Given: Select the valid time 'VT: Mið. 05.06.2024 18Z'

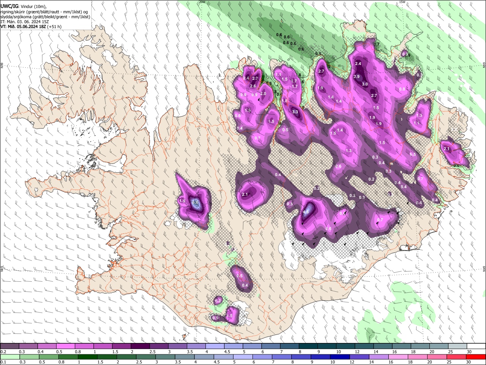Looking at the screenshot, I should [23, 27].
